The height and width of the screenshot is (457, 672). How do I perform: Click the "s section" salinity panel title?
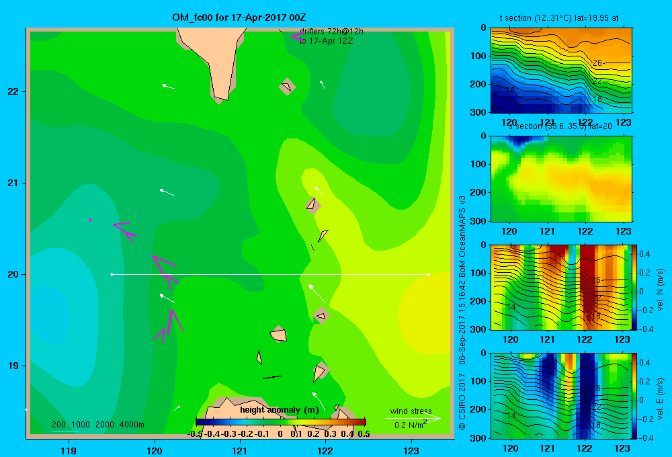(560, 126)
